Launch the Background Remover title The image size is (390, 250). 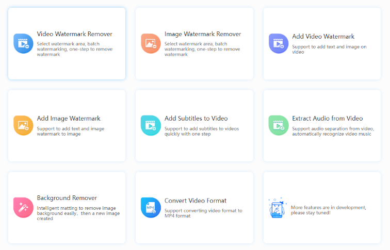coord(67,198)
